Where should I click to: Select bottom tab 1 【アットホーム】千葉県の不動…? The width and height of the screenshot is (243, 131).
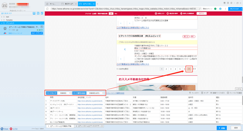click(60, 126)
